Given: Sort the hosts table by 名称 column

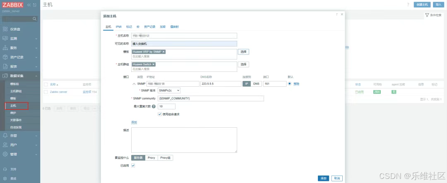Looking at the screenshot, I should (54, 85).
